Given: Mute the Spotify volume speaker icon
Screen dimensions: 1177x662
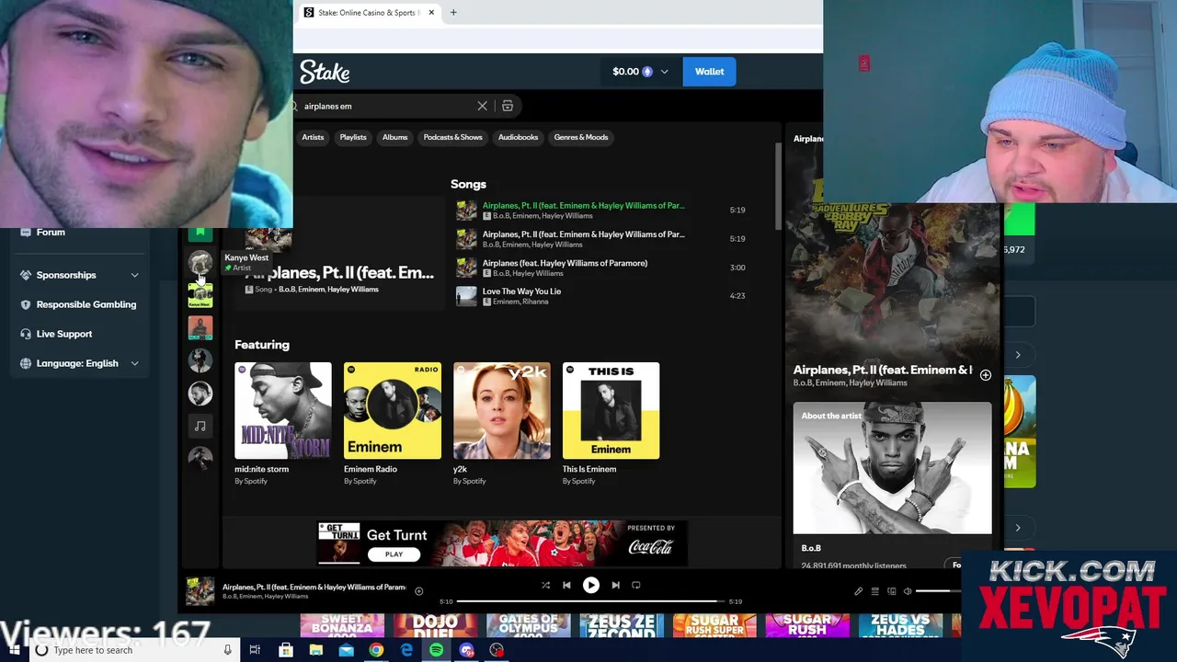Looking at the screenshot, I should (907, 591).
